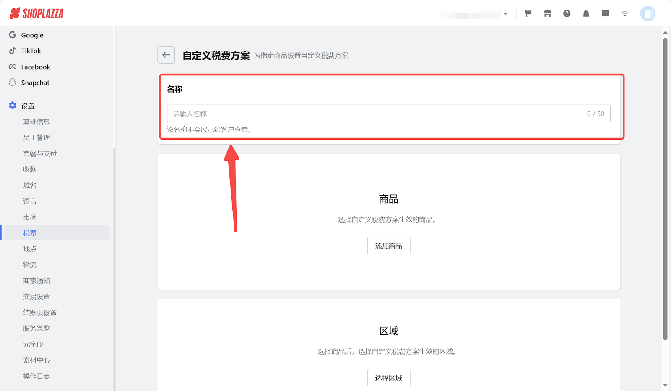671x391 pixels.
Task: Open the chat message icon
Action: click(606, 13)
